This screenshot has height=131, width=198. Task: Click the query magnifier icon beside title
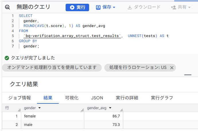point(8,7)
